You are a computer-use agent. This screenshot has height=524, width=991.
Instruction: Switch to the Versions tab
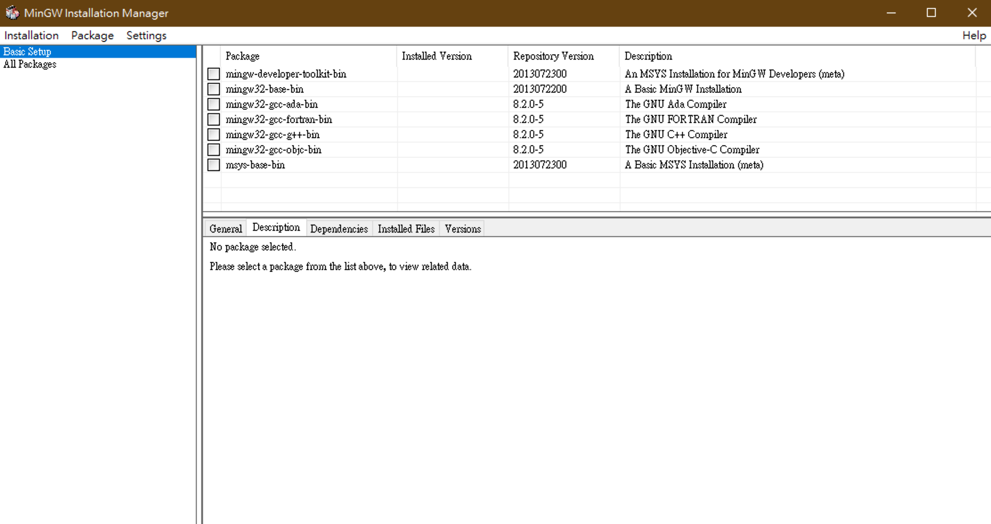[463, 229]
